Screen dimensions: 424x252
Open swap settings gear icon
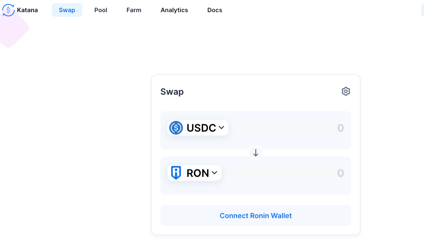pyautogui.click(x=346, y=91)
